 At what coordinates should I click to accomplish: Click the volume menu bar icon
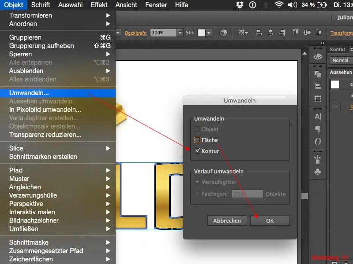tap(293, 5)
